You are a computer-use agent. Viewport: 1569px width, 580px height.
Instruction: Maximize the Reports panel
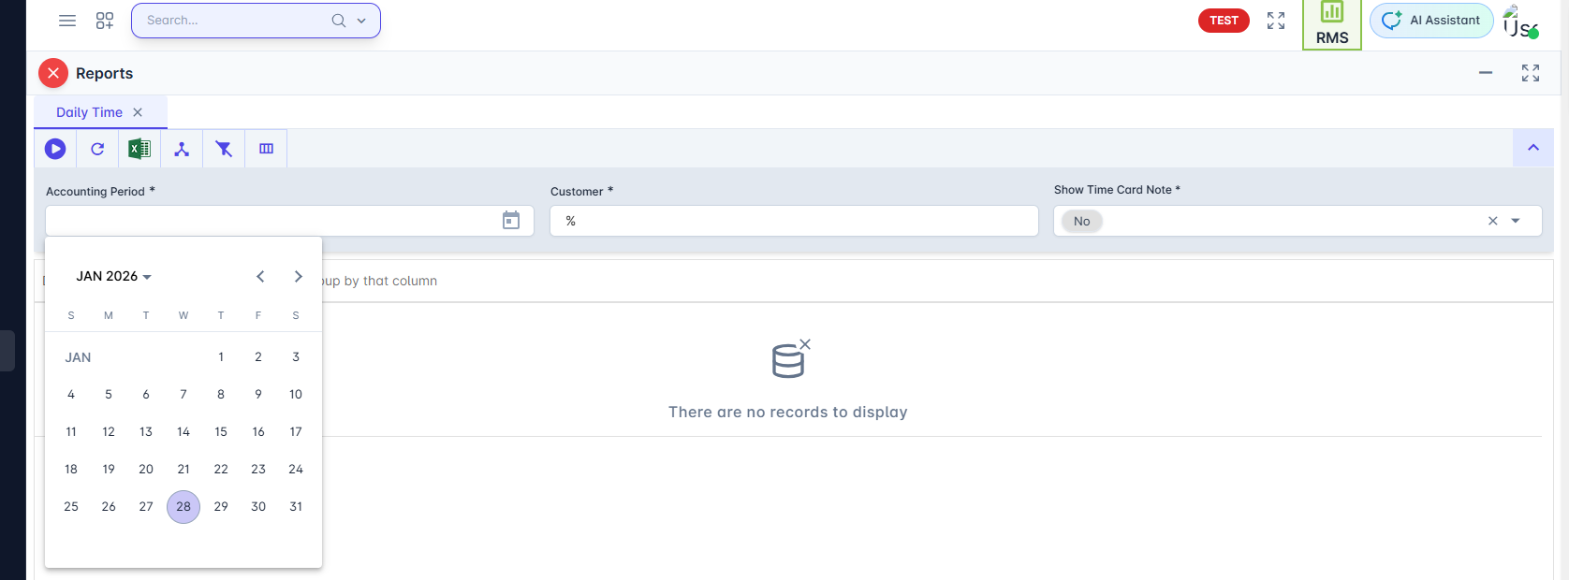(1531, 73)
